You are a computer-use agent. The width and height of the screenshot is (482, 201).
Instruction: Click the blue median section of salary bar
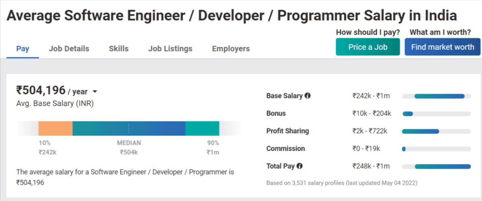pyautogui.click(x=129, y=128)
